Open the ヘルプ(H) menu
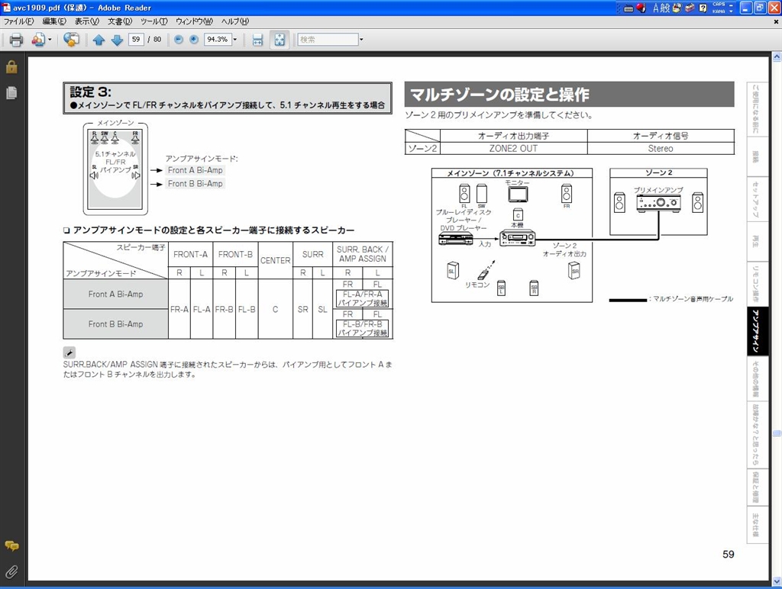 point(235,21)
